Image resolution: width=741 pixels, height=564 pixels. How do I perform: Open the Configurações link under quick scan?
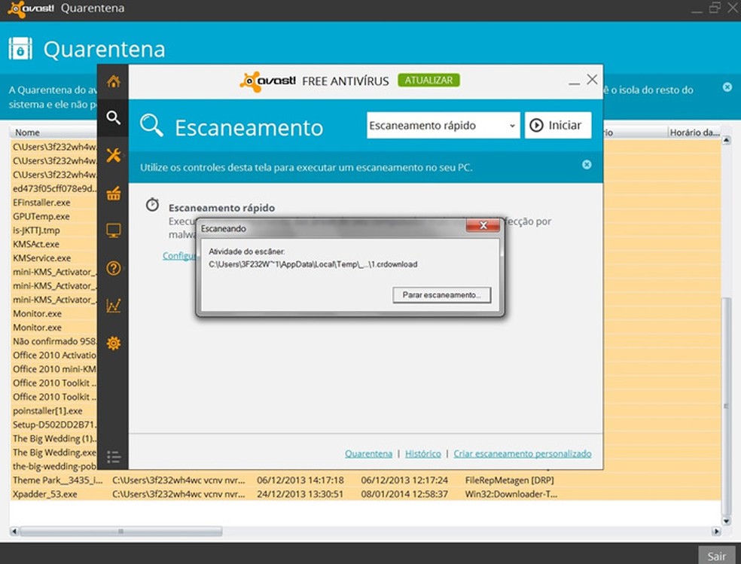(179, 255)
